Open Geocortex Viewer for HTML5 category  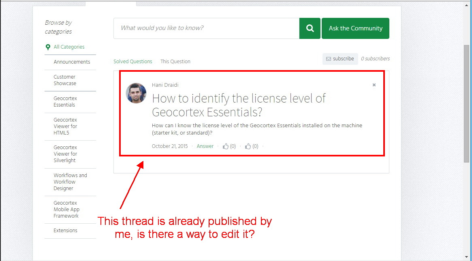pyautogui.click(x=65, y=126)
